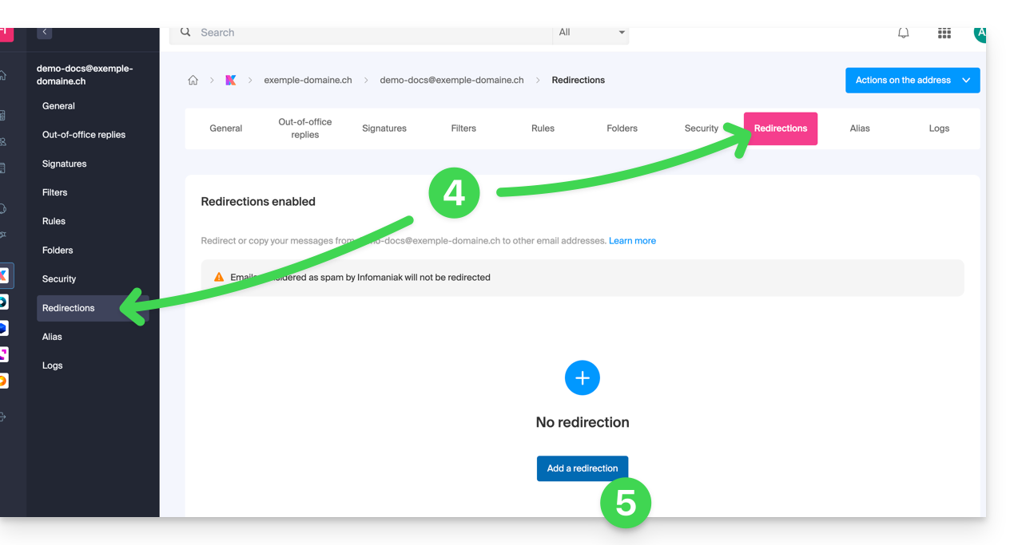Open 'Out-of-office replies' in the sidebar
This screenshot has width=1014, height=545.
coord(84,135)
